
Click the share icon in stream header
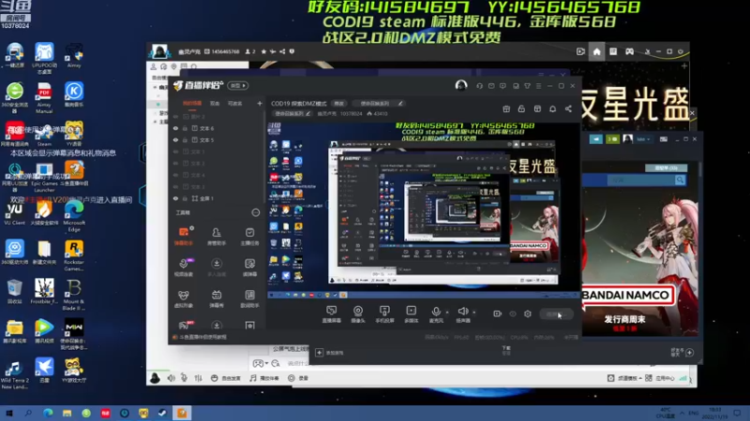[568, 109]
